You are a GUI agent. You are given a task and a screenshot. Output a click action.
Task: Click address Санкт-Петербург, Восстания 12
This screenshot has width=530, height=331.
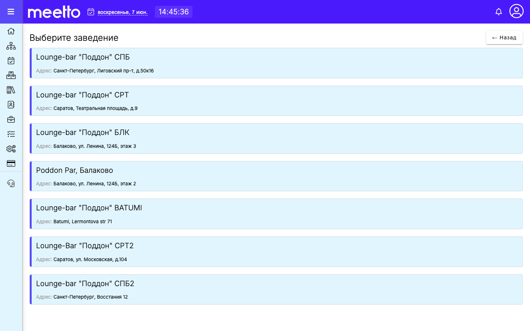91,297
